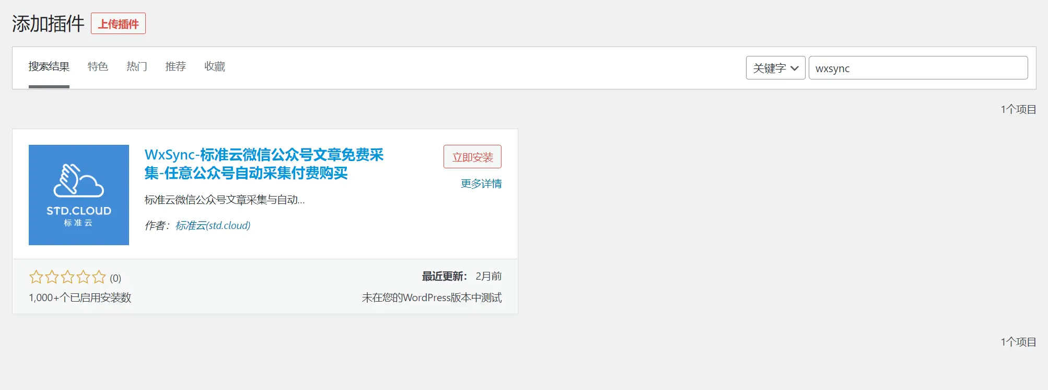
Task: Go to the 推荐 tab
Action: [176, 67]
